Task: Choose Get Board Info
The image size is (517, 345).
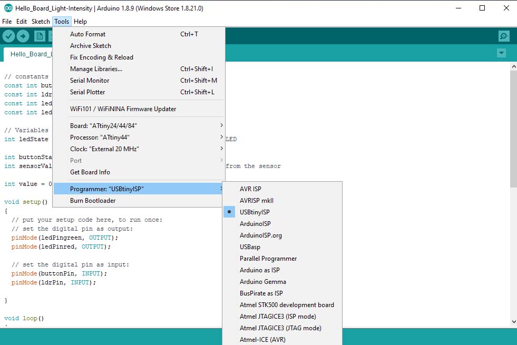Action: click(x=139, y=172)
